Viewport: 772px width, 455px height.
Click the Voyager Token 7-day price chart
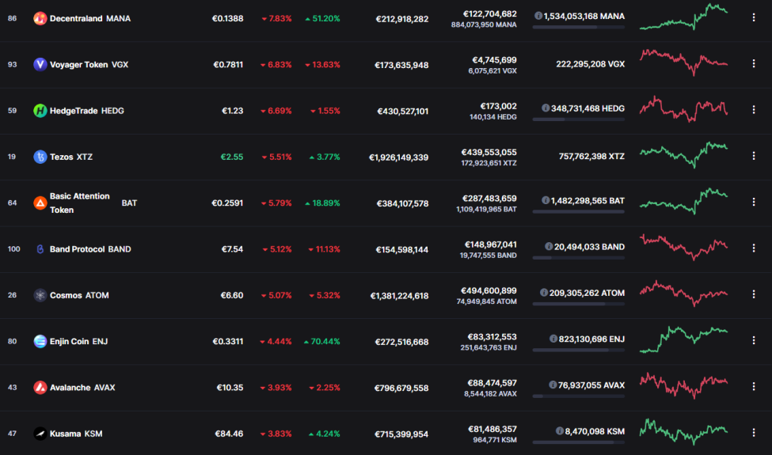(x=683, y=63)
